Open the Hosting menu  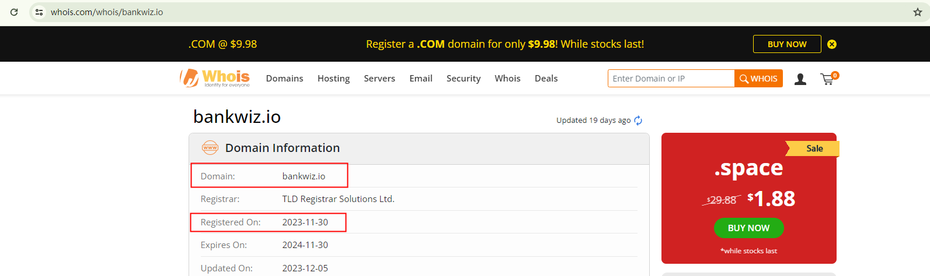pyautogui.click(x=333, y=78)
